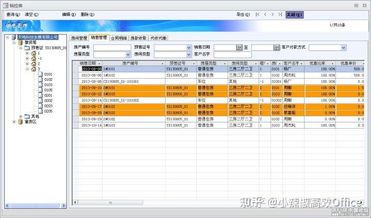Click cell CX130805_01-101002
The image size is (371, 218).
[x=133, y=100]
